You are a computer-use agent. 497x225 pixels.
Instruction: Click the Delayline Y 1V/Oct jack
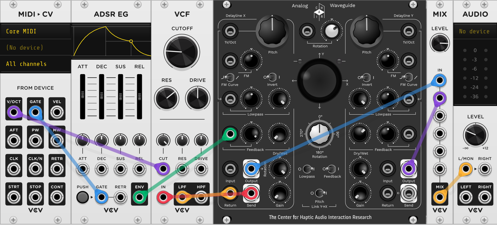coord(408,32)
